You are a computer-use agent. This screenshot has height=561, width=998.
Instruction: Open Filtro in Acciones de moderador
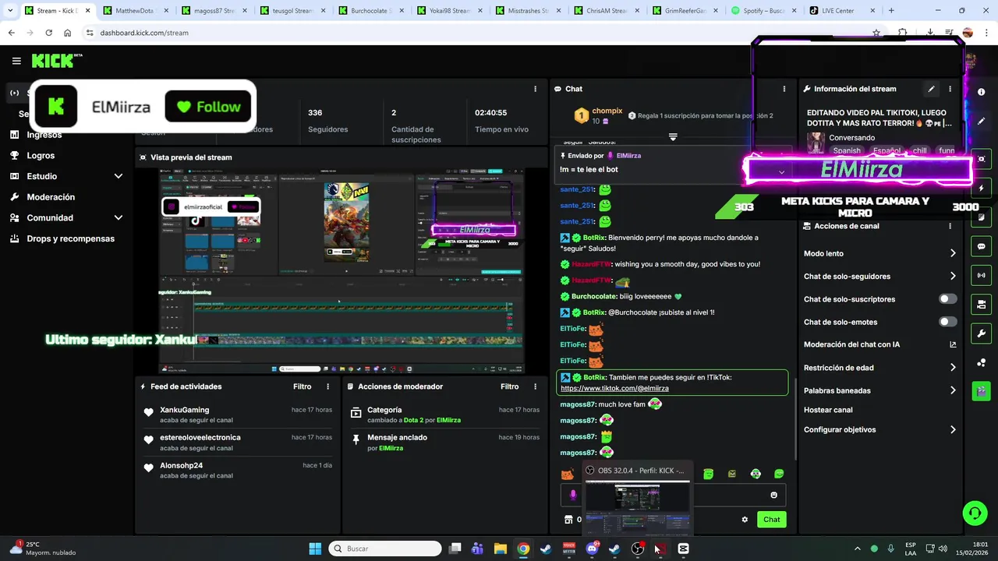[x=509, y=386]
